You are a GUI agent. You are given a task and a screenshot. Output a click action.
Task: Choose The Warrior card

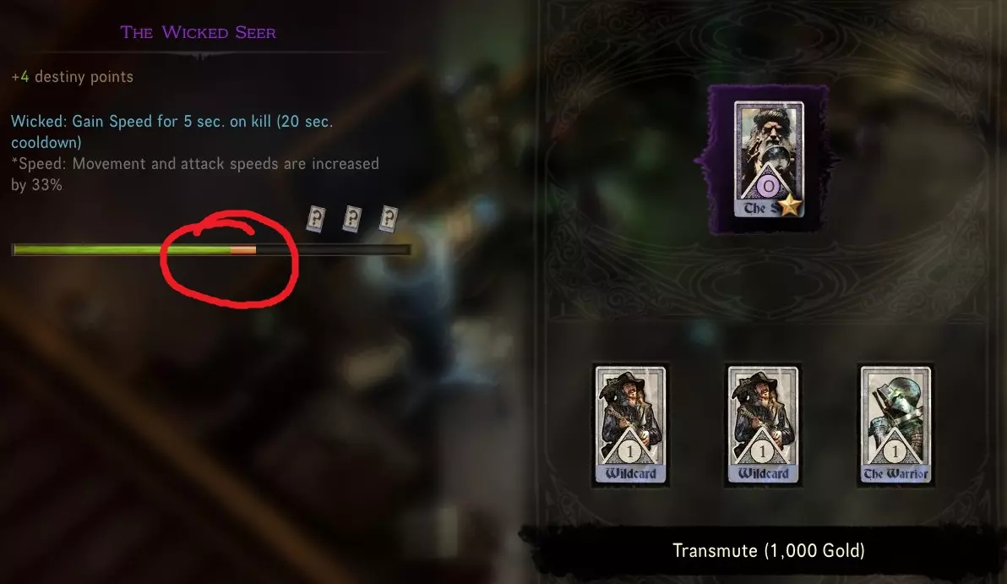coord(895,424)
